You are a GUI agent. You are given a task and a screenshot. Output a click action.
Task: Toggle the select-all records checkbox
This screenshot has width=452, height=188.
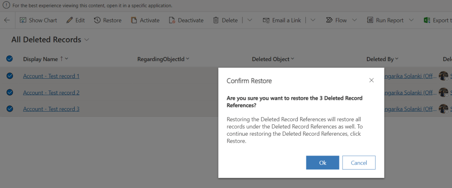click(x=9, y=59)
